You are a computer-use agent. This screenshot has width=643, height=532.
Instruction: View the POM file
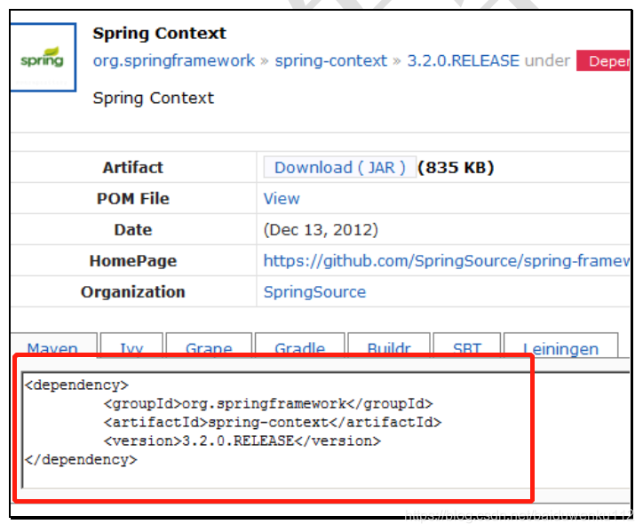pos(282,199)
